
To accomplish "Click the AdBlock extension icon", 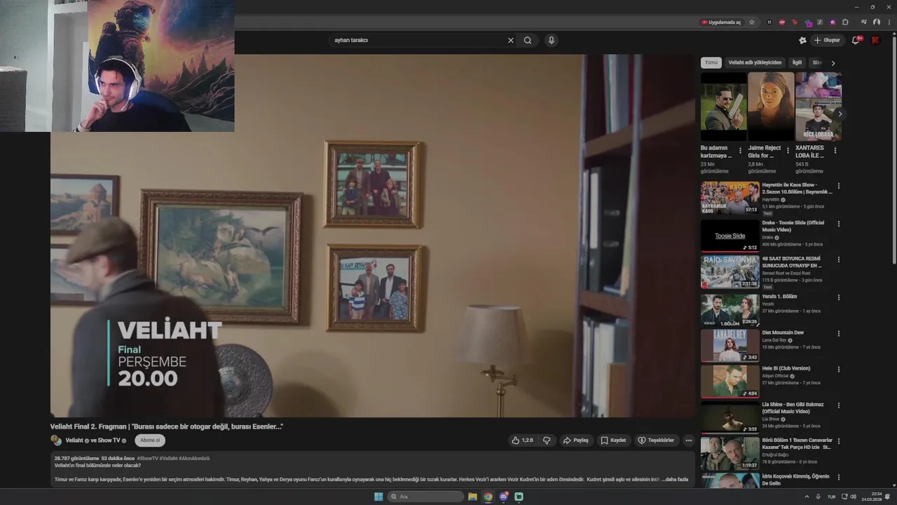I will pos(782,22).
